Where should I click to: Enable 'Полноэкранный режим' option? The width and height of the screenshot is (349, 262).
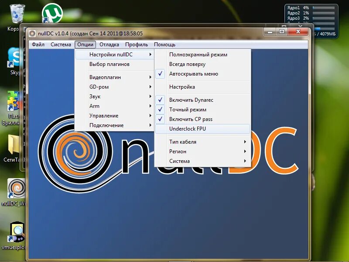click(202, 55)
